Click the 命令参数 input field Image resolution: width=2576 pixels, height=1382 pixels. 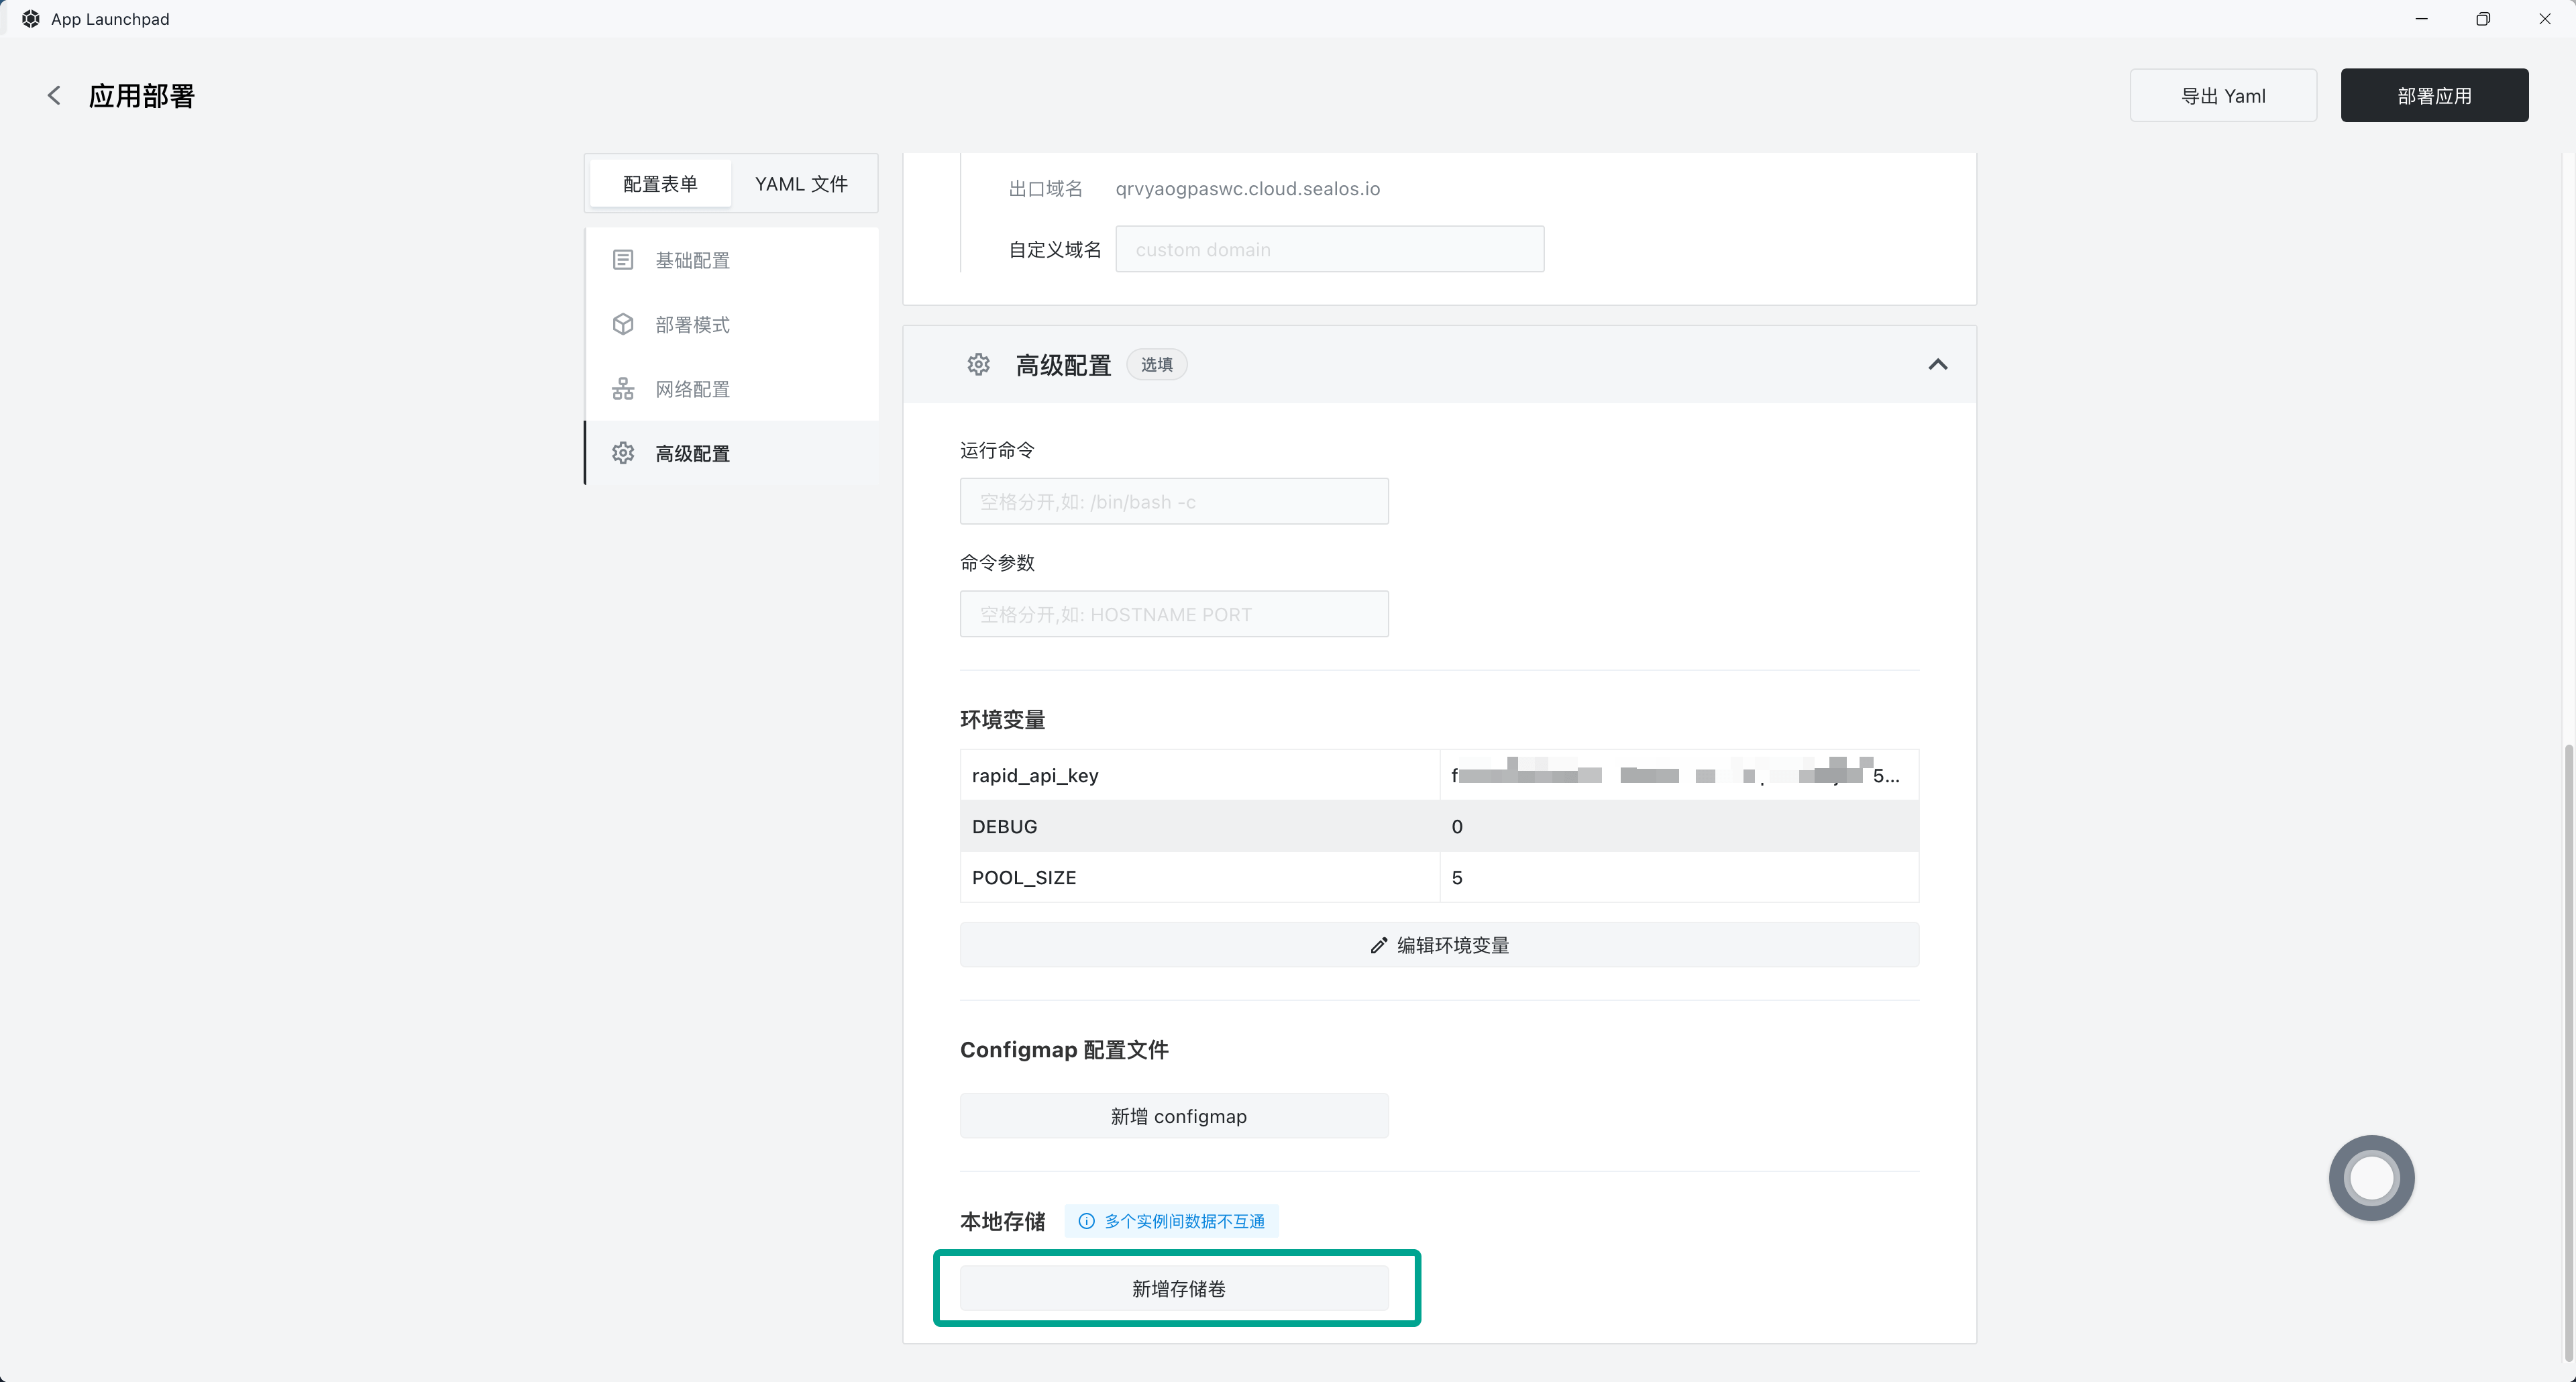[1174, 614]
